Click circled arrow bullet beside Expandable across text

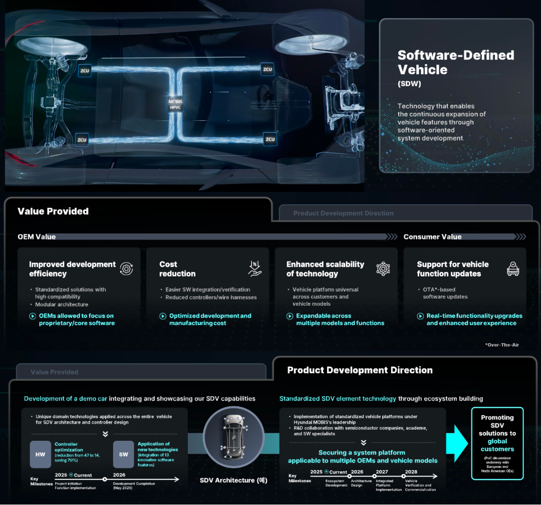(x=290, y=316)
